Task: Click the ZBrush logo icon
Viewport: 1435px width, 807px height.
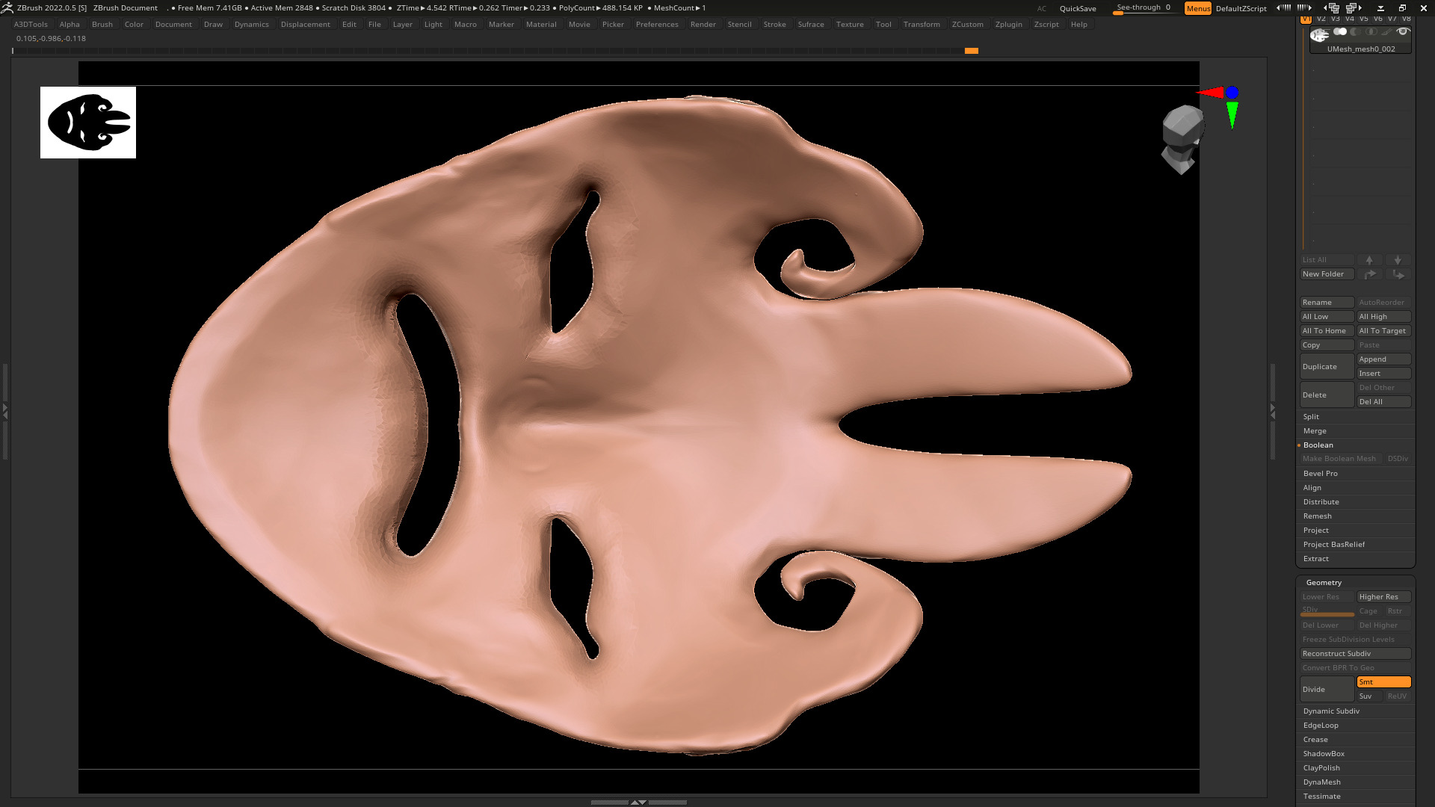Action: pos(7,7)
